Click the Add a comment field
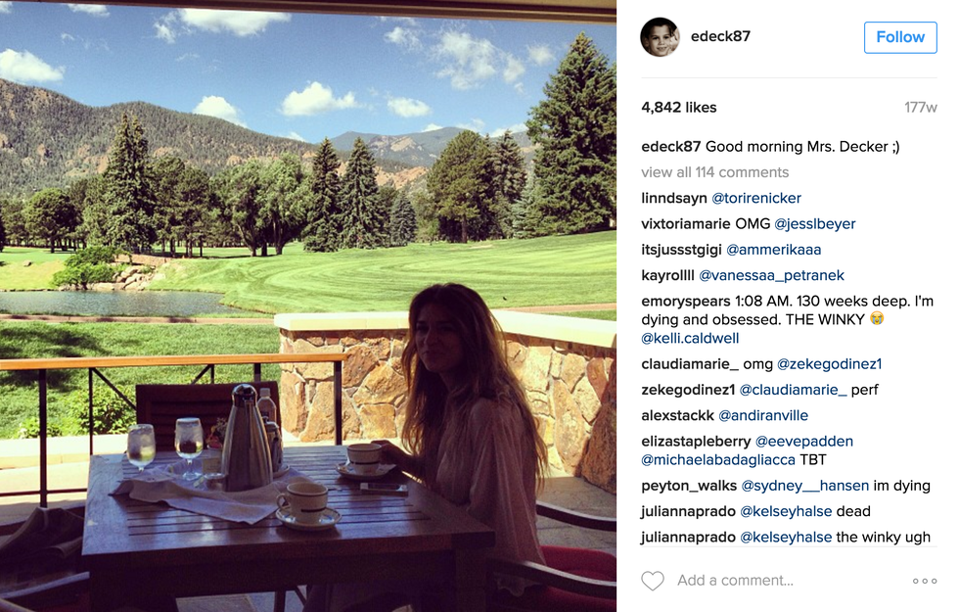 pyautogui.click(x=789, y=580)
